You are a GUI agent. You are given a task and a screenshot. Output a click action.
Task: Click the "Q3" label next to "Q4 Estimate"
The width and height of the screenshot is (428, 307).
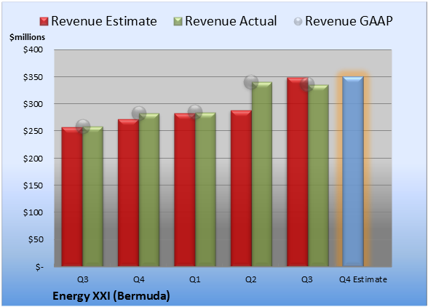point(307,279)
